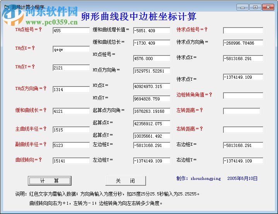Click the red 缓和曲线长=? label
Viewport: 278px width, 214px height.
pos(31,110)
